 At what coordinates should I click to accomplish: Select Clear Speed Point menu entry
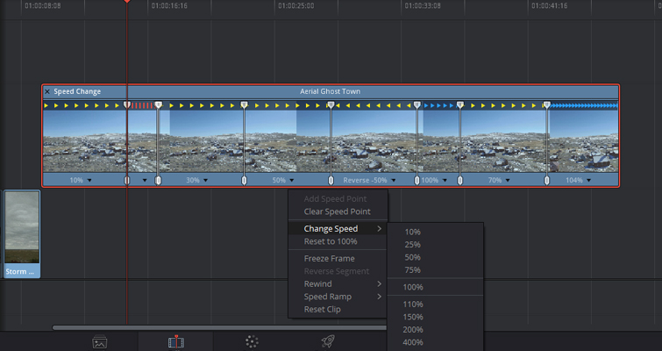click(x=337, y=211)
